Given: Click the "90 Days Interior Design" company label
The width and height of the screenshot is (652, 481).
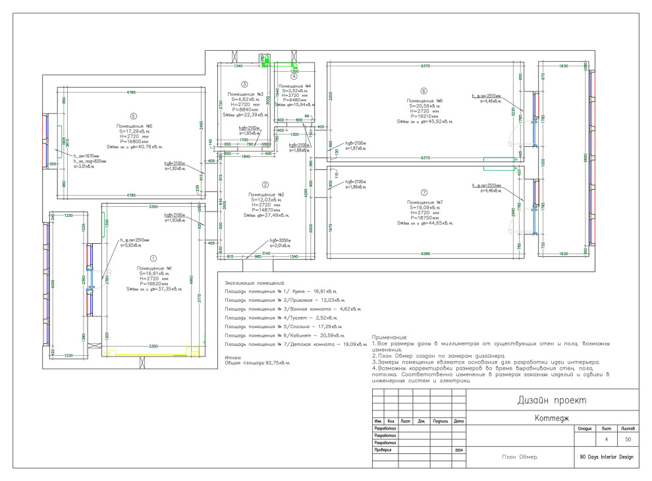Looking at the screenshot, I should click(x=606, y=456).
